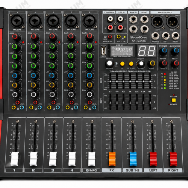This screenshot has width=188, height=188.
Task: Click the MAIN OUTPUT RIGHT XLR connector
Action: pos(173,22)
